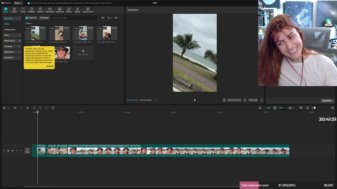Viewport: 337px width, 189px height.
Task: Open the Legendas panel icon
Action: click(60, 10)
